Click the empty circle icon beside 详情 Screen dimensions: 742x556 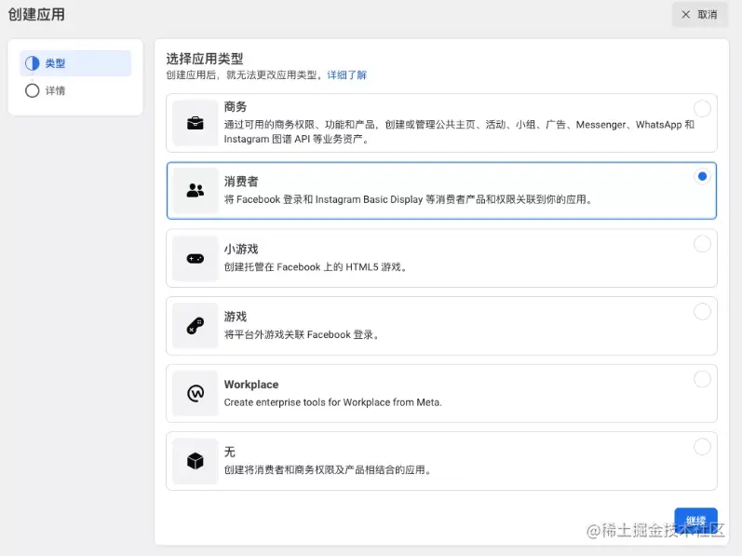[33, 90]
